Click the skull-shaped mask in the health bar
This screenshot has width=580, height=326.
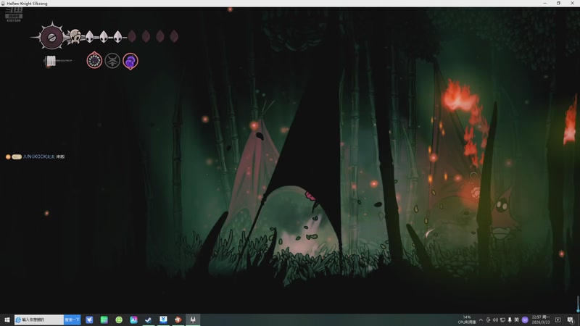tap(75, 37)
